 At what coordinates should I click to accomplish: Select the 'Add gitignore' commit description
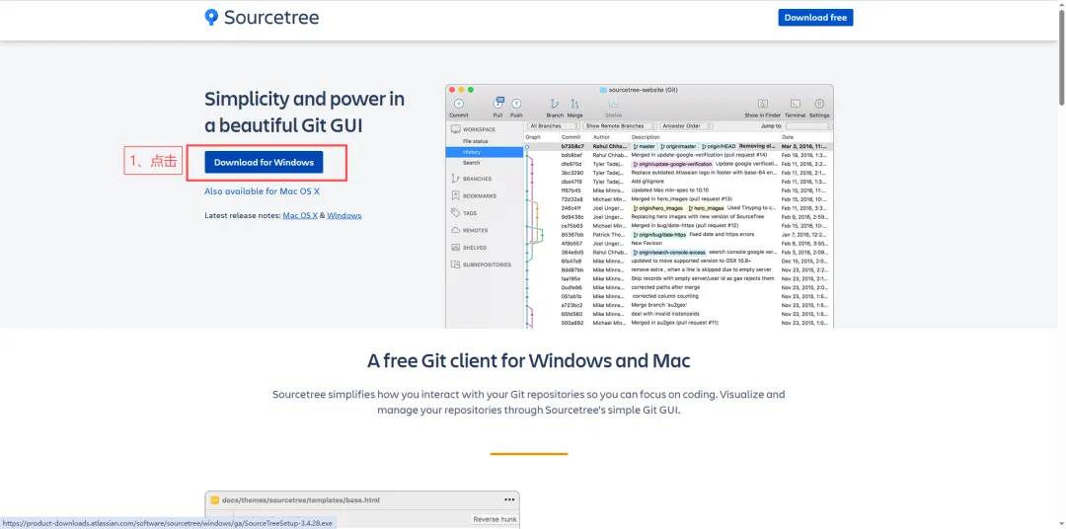click(646, 182)
